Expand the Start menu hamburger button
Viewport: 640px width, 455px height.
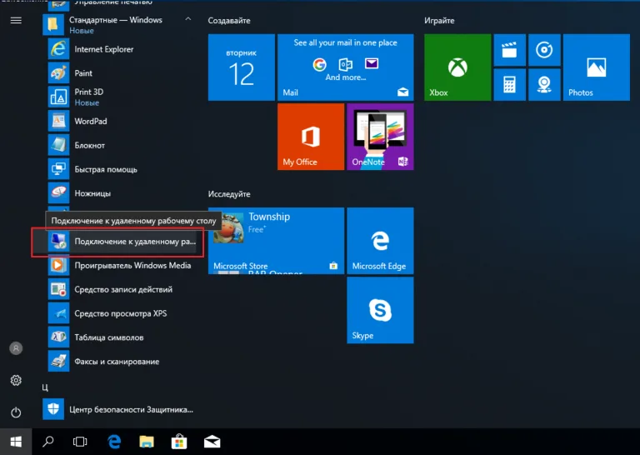(x=16, y=20)
